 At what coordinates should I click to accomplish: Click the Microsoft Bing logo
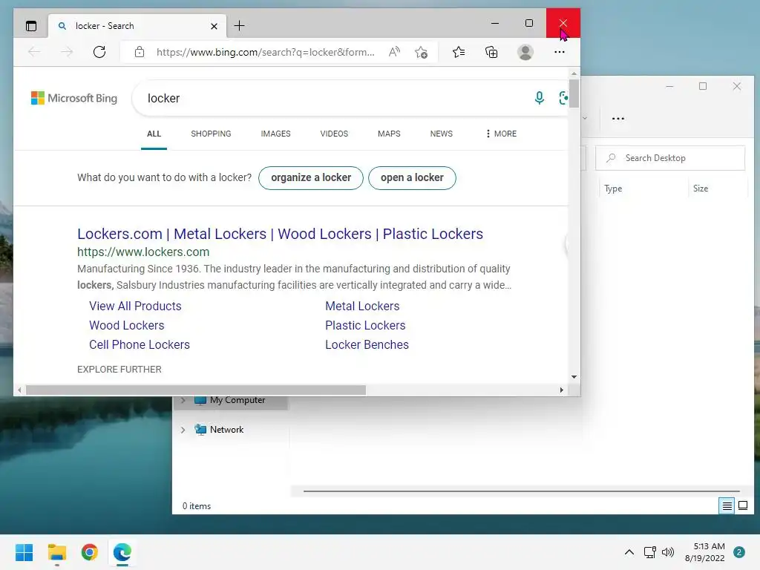[74, 98]
